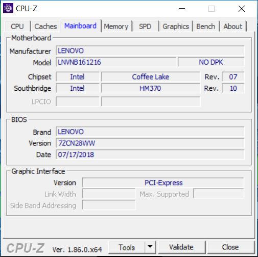The width and height of the screenshot is (258, 257).
Task: Click the Southbridge vendor Intel field
Action: coord(78,88)
